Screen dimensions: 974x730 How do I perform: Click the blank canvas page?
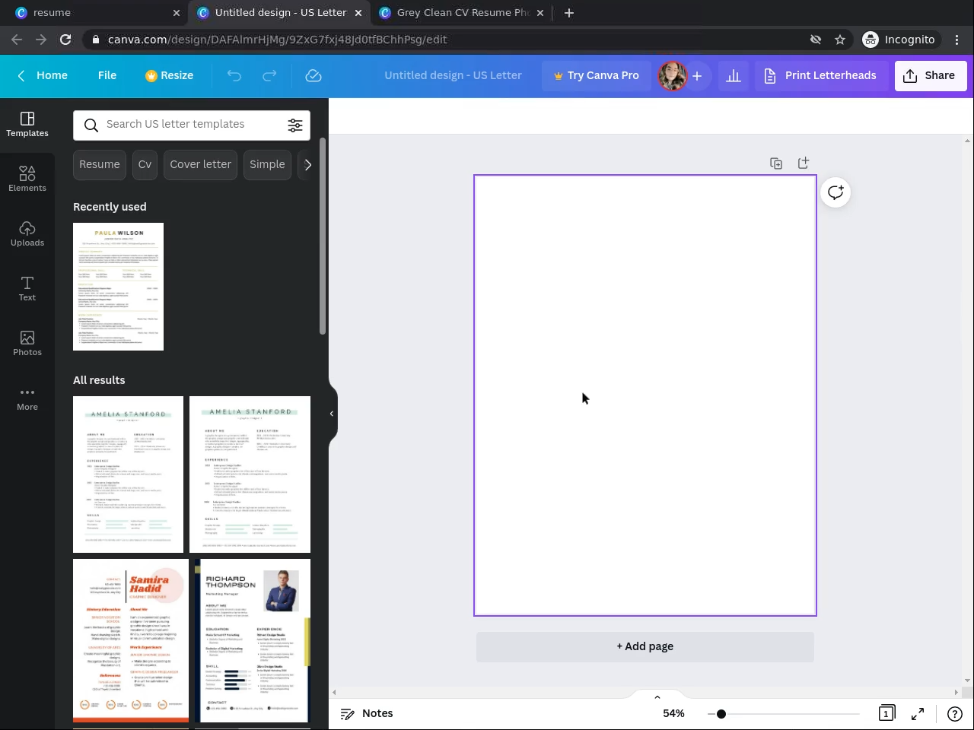click(645, 395)
